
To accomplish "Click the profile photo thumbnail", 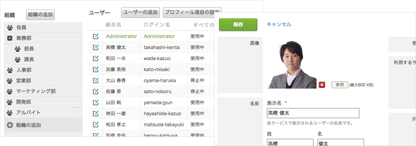I will (291, 65).
